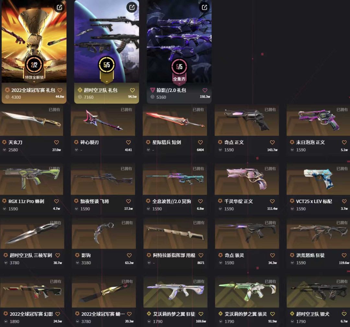Like the 影钩 karambit skin

(x=129, y=255)
